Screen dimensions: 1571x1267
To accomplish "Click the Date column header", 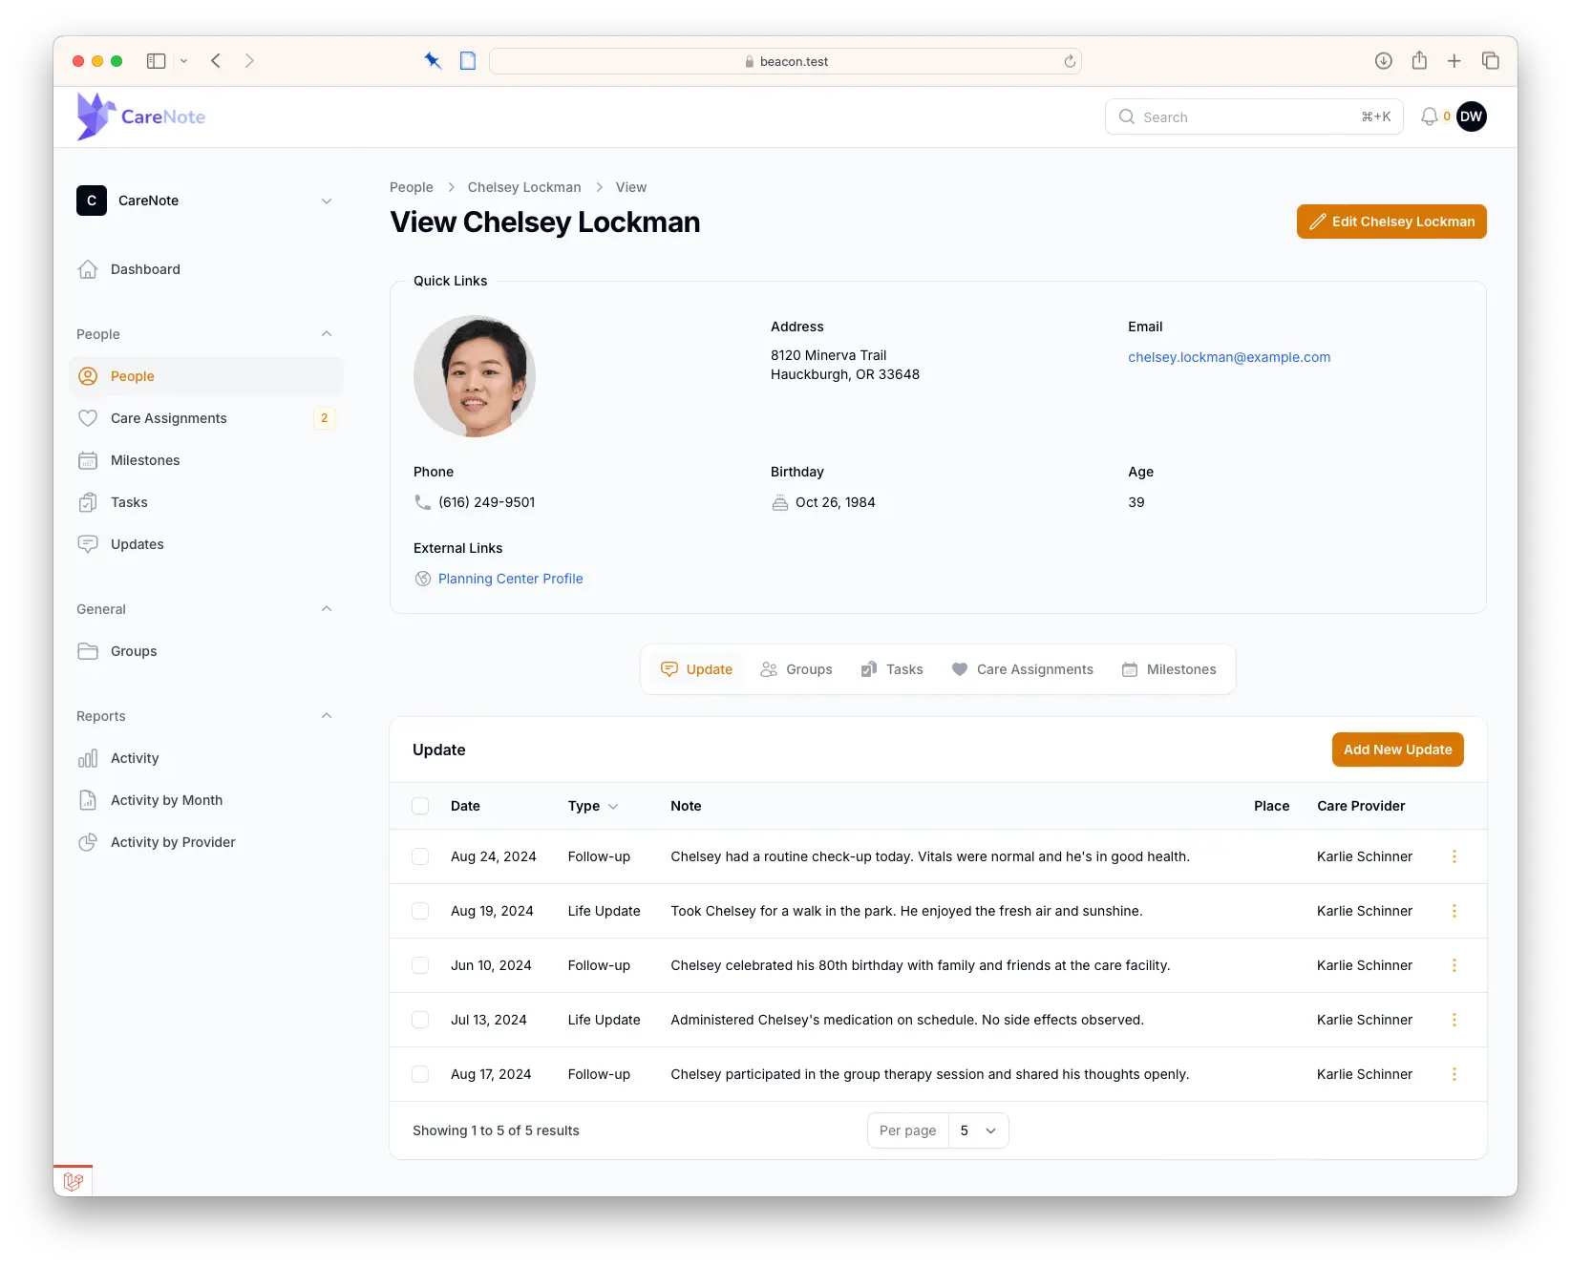I will (x=465, y=806).
